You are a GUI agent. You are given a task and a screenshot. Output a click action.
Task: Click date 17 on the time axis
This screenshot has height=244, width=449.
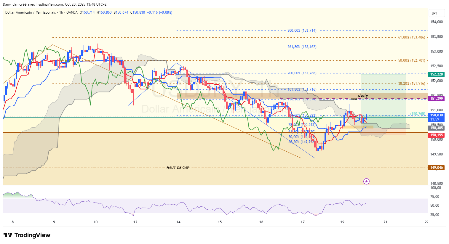click(303, 222)
